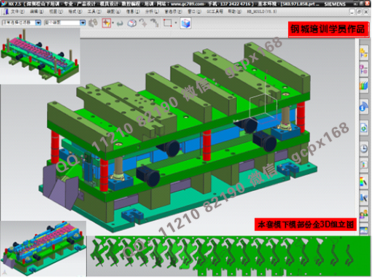This screenshot has height=278, width=373.
Task: Click the selection filter star icon
Action: (106, 23)
